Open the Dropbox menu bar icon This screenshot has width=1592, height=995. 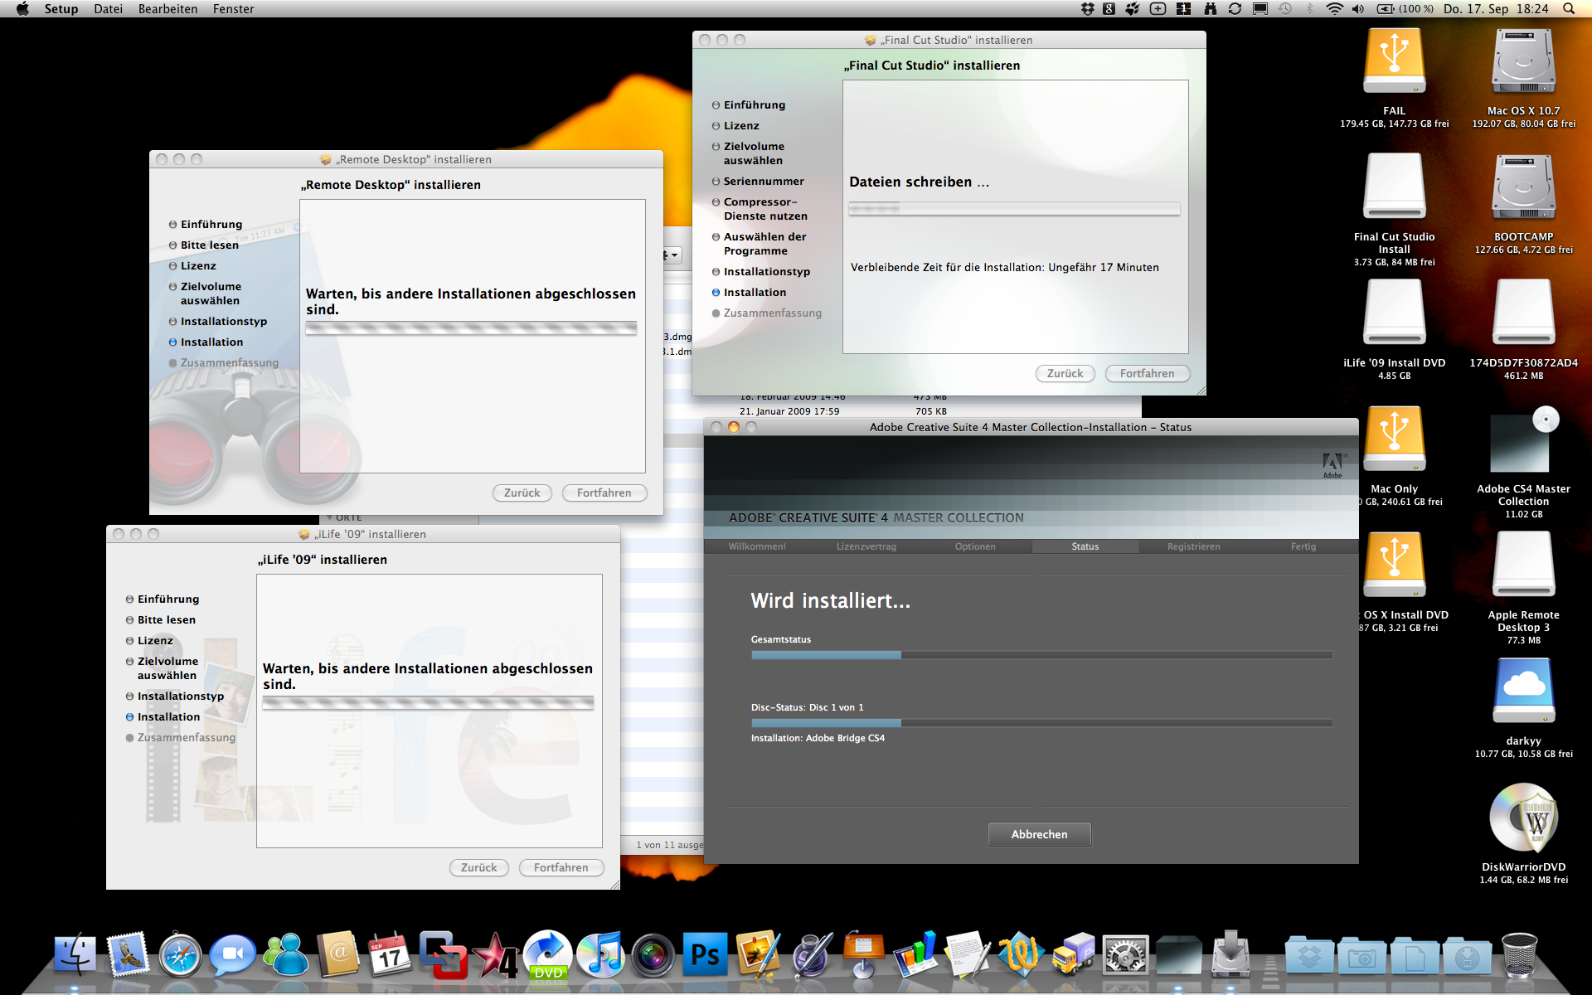1088,8
